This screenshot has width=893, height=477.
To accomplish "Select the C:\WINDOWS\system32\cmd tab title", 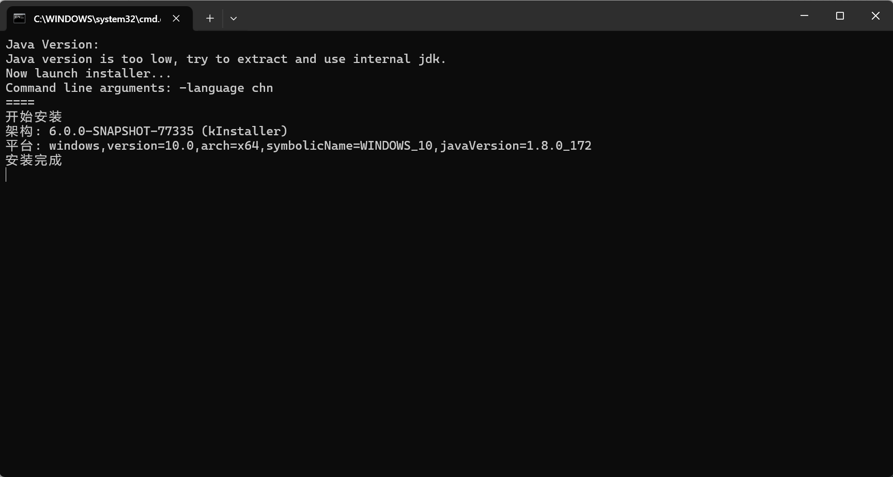I will tap(97, 19).
